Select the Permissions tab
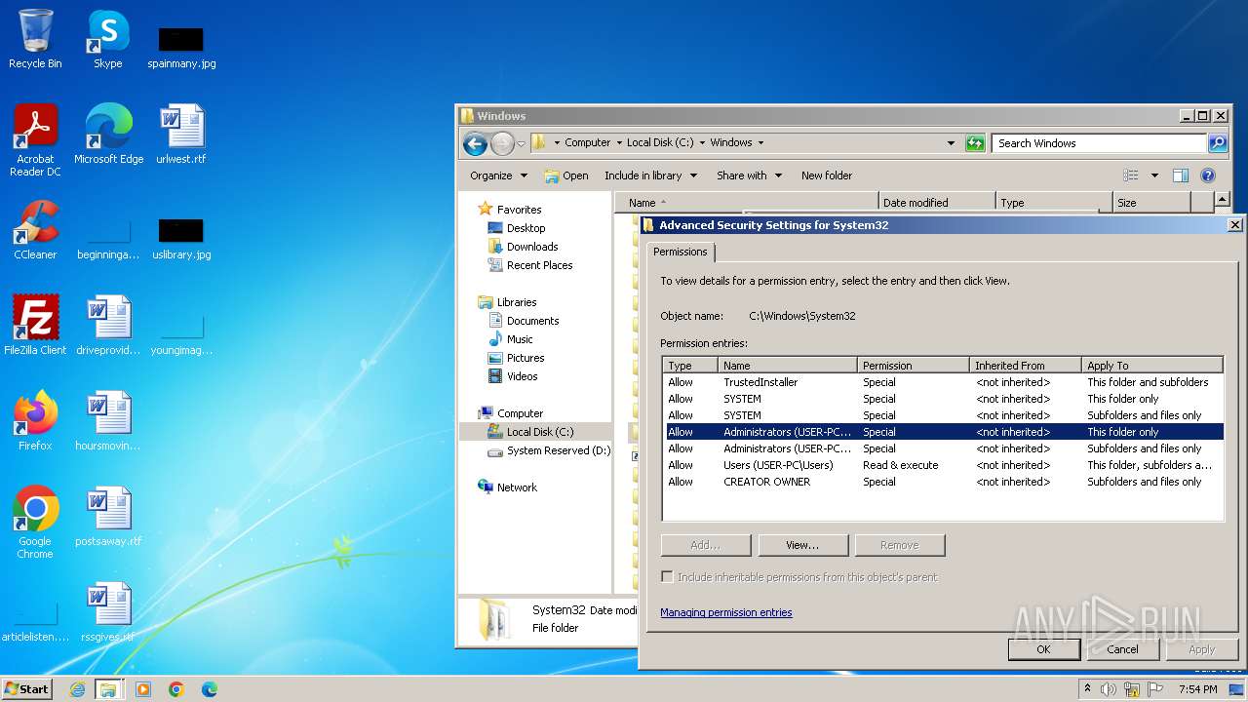This screenshot has height=702, width=1248. click(681, 252)
